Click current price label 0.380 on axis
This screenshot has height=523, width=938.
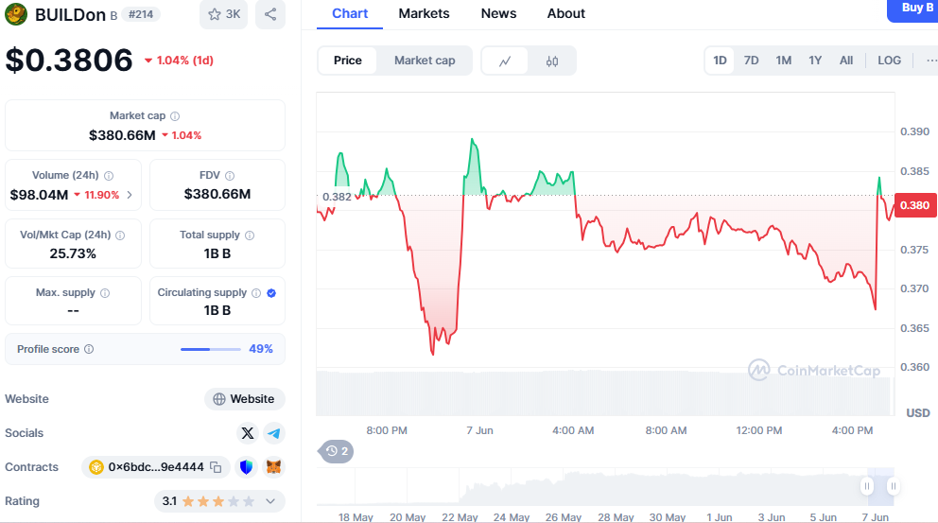[x=914, y=205]
